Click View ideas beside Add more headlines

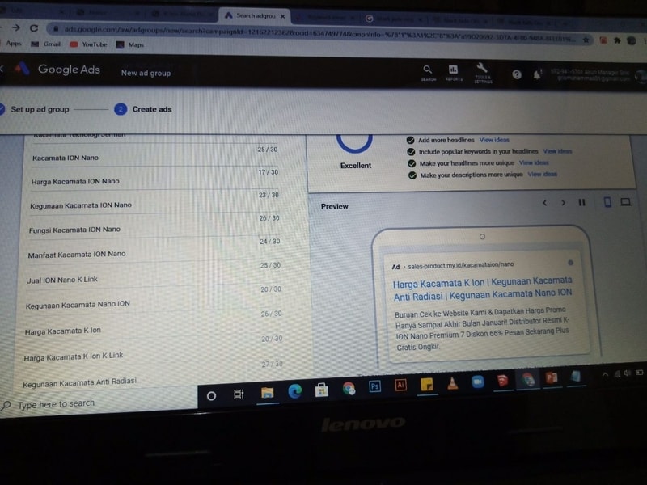tap(494, 140)
